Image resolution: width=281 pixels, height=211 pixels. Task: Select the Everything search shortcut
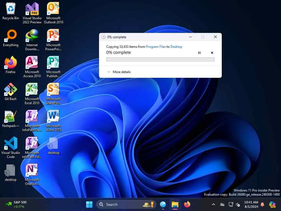coord(11,38)
